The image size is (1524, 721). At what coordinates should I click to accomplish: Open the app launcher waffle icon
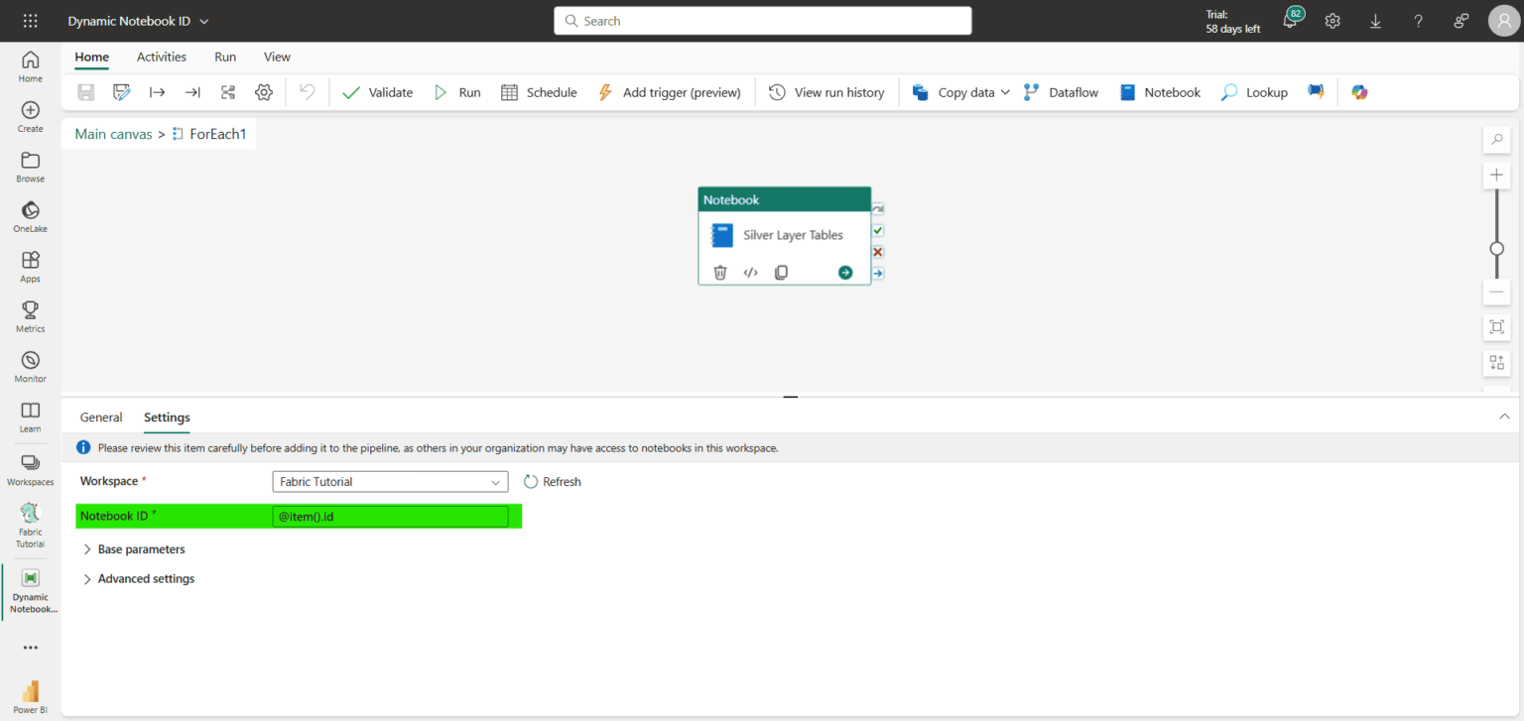pyautogui.click(x=30, y=21)
